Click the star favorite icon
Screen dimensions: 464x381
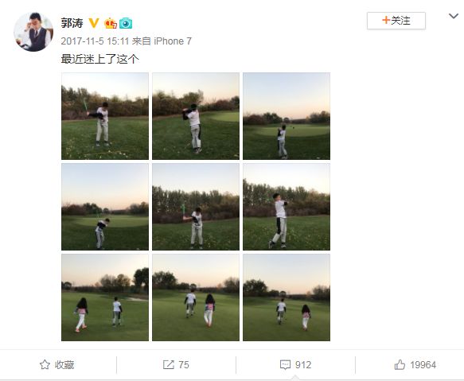tap(45, 365)
